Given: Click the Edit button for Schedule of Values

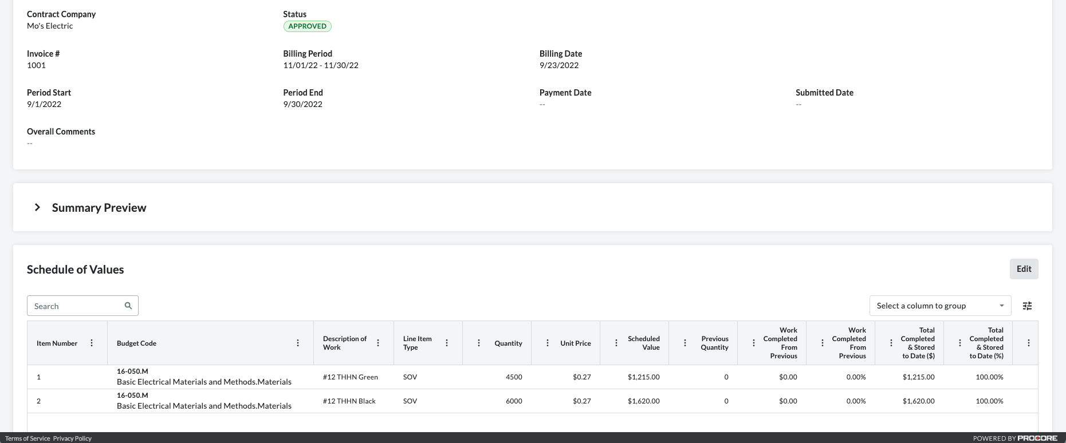Looking at the screenshot, I should coord(1024,269).
